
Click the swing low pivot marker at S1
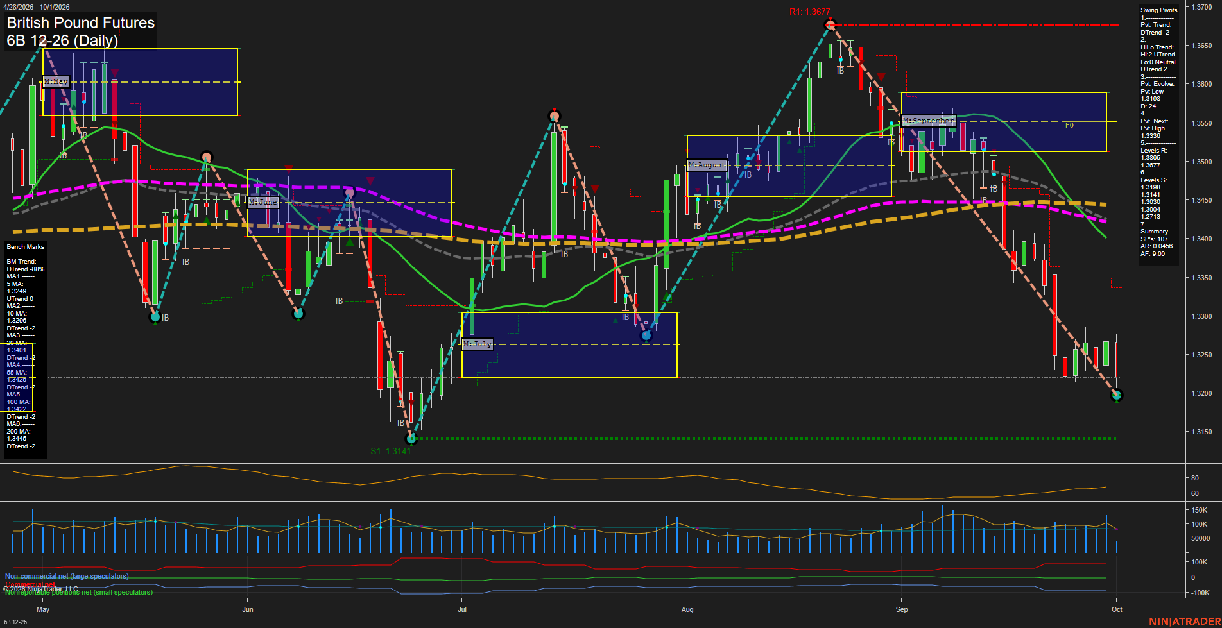(412, 439)
